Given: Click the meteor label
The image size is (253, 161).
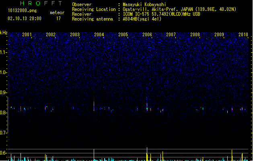Looking at the screenshot, I should pos(57,12).
